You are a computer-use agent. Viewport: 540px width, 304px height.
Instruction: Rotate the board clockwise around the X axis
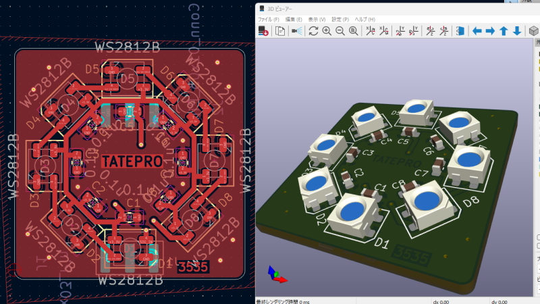click(x=370, y=31)
